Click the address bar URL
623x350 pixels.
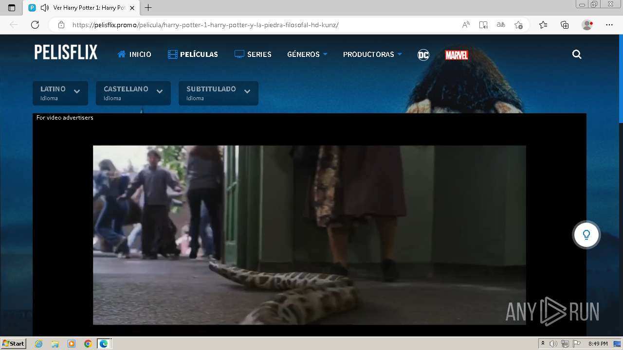coord(205,25)
